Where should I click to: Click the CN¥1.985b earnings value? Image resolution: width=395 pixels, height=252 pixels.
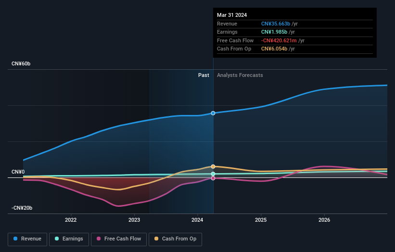(274, 32)
